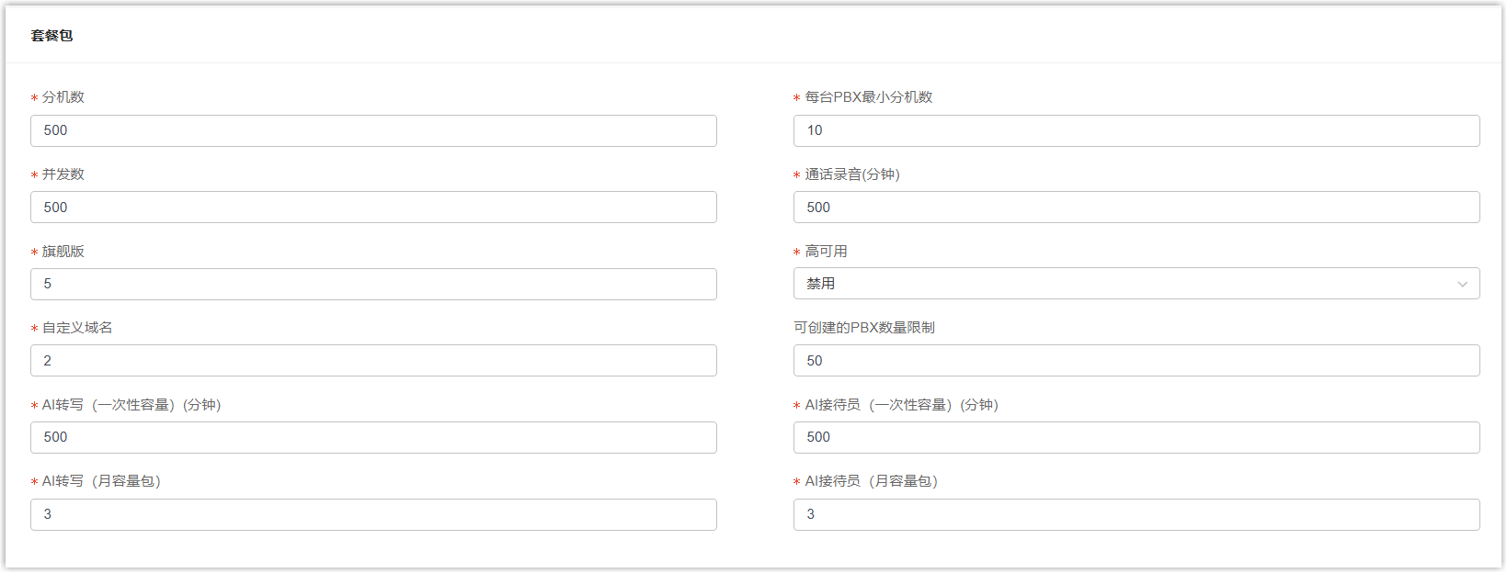The height and width of the screenshot is (573, 1507).
Task: Click the 可创建的PBX数量限制 label
Action: [x=864, y=328]
